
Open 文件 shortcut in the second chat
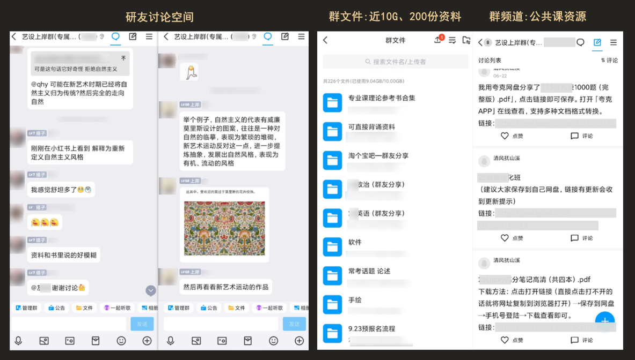[x=237, y=308]
